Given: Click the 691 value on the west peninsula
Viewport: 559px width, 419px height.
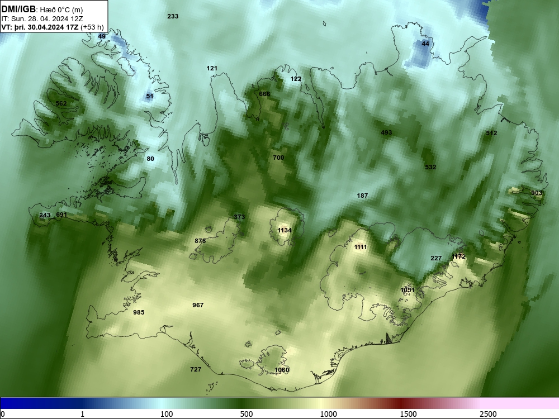Looking at the screenshot, I should click(x=61, y=215).
